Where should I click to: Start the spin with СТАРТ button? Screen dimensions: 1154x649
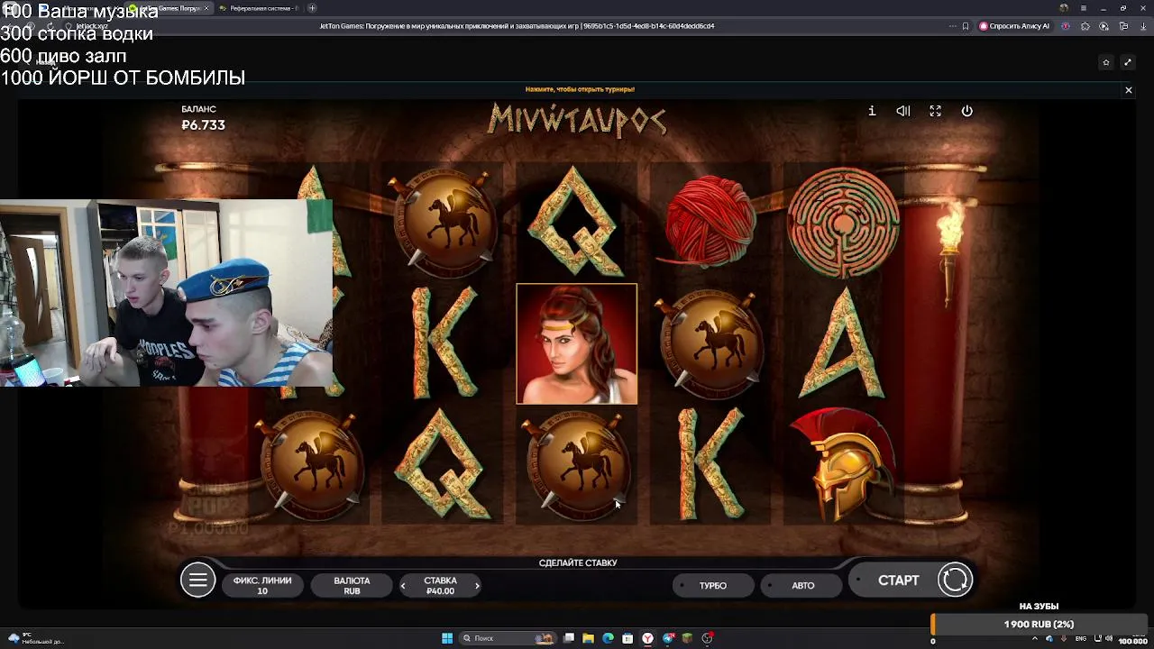click(x=899, y=580)
